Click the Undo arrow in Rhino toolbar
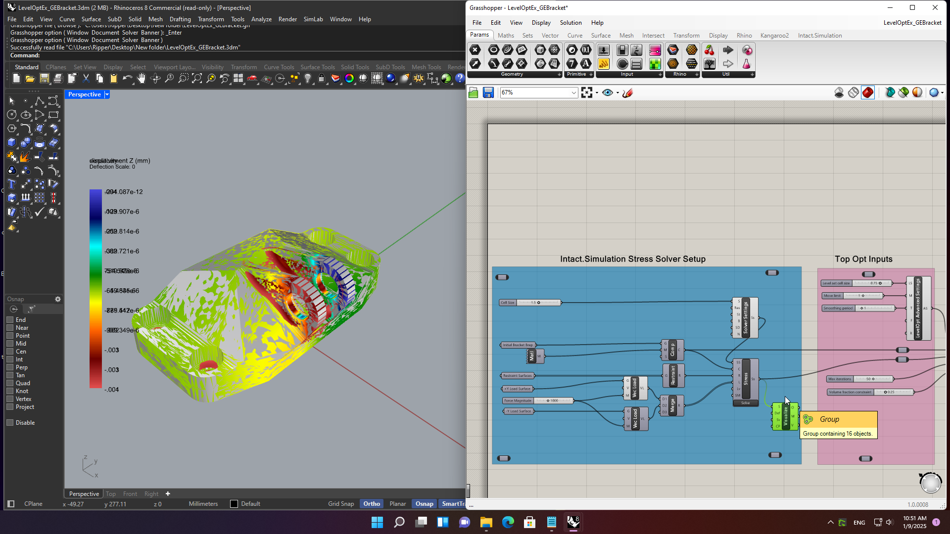The image size is (950, 534). pos(128,79)
